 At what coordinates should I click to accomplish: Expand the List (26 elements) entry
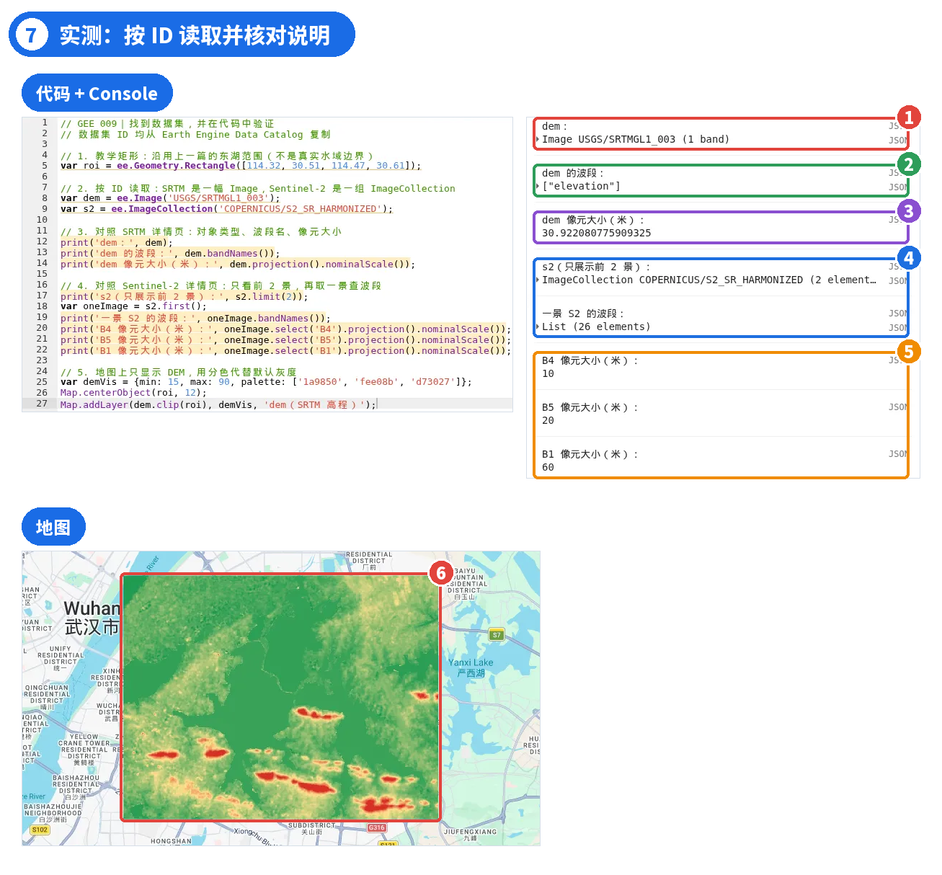click(x=538, y=327)
